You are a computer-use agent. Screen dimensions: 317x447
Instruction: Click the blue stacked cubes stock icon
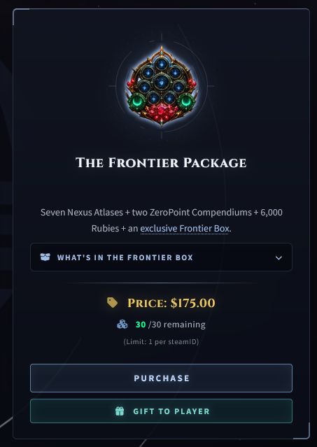122,325
